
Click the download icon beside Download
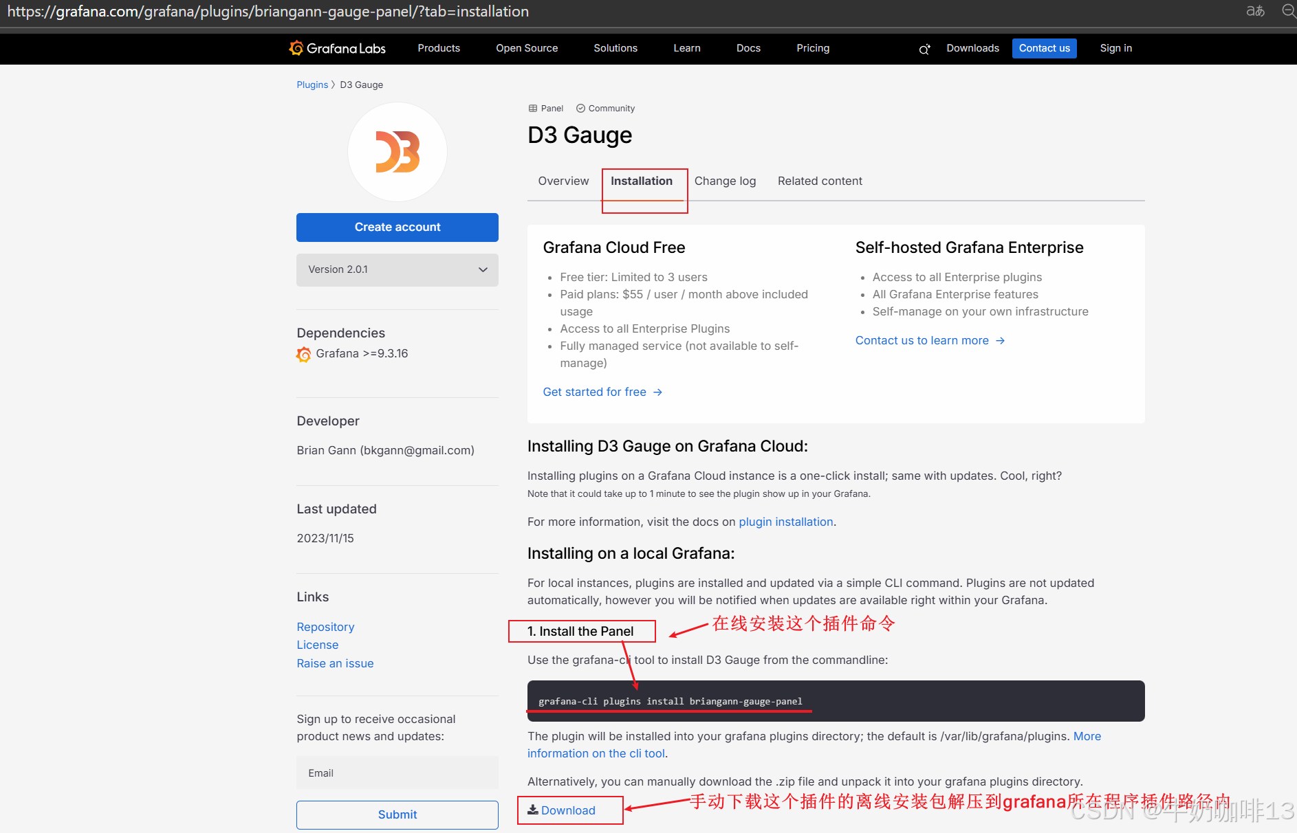click(x=533, y=810)
